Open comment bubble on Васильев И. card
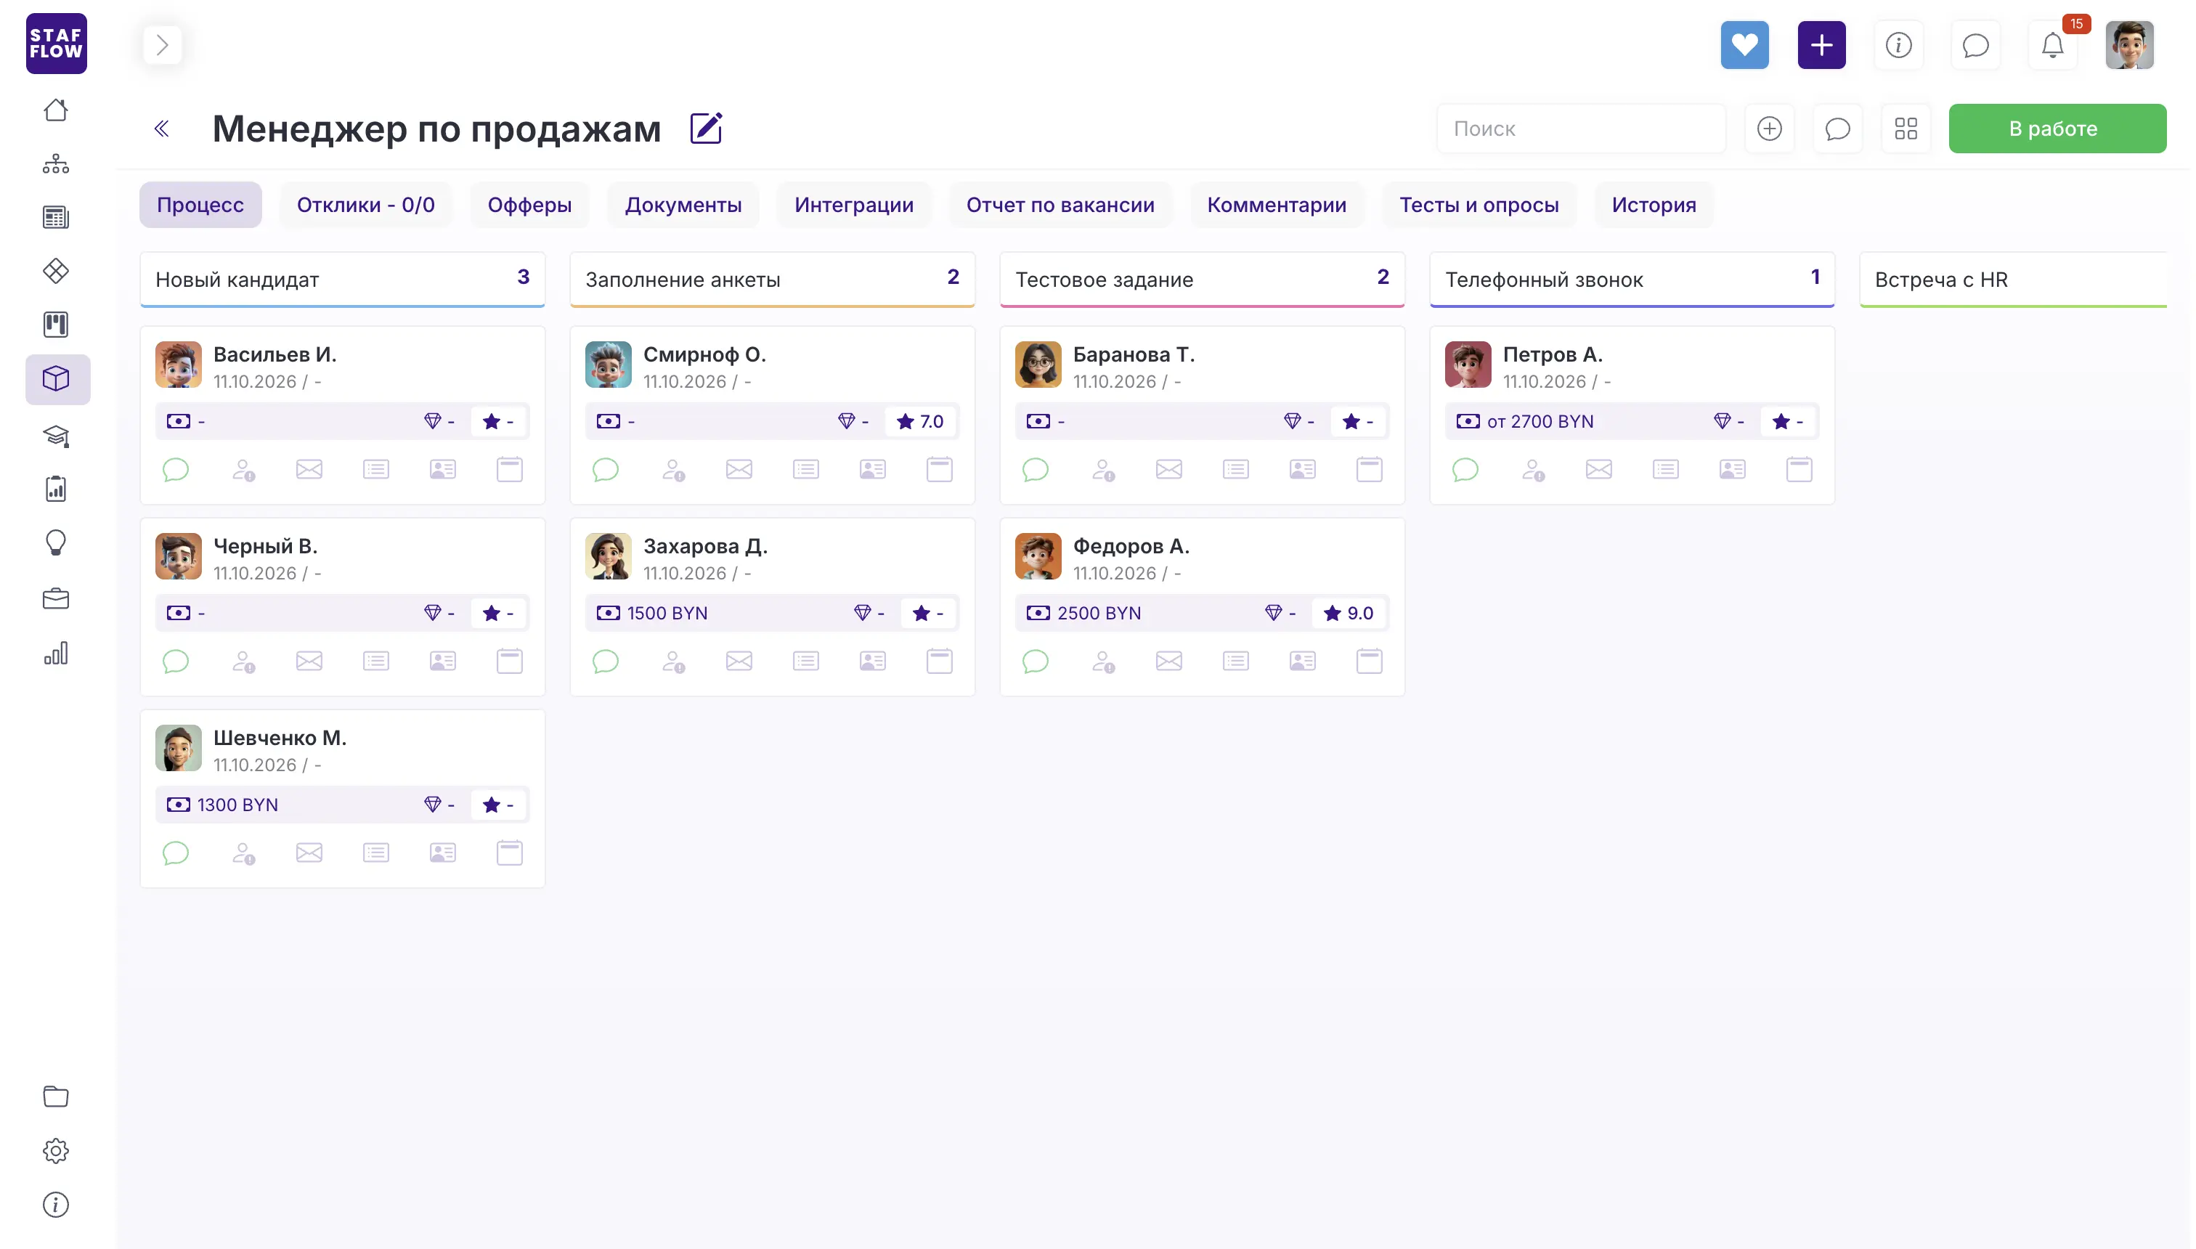The width and height of the screenshot is (2196, 1249). 175,469
